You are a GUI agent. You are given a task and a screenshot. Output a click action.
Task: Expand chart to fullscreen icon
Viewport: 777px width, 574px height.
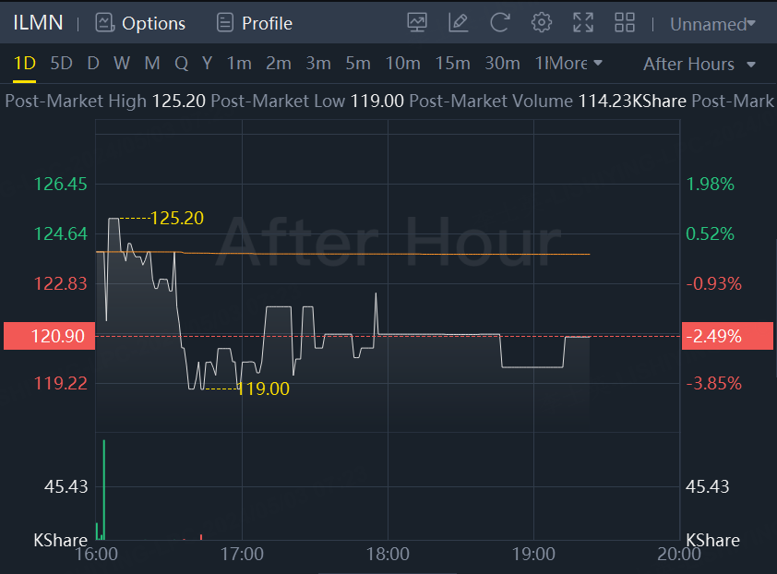point(583,23)
